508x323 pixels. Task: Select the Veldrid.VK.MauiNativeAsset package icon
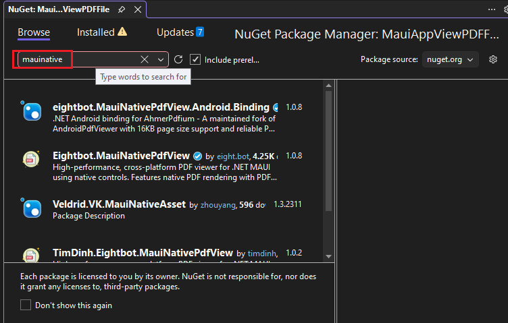pos(32,208)
